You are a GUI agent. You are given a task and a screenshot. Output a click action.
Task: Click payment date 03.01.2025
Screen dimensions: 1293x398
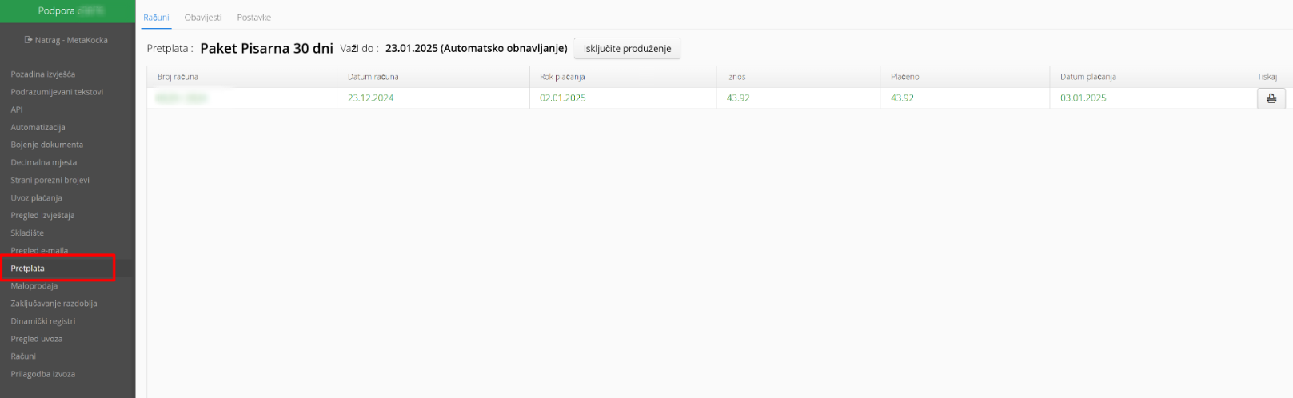tap(1083, 98)
